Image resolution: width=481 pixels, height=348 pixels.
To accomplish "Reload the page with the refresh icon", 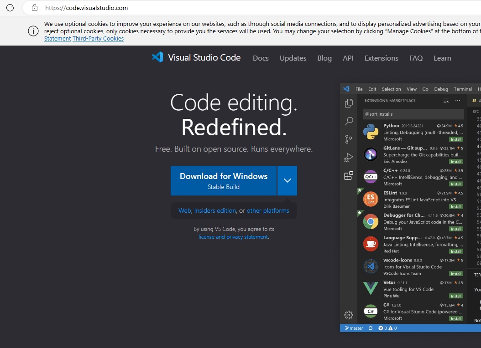I will 10,8.
